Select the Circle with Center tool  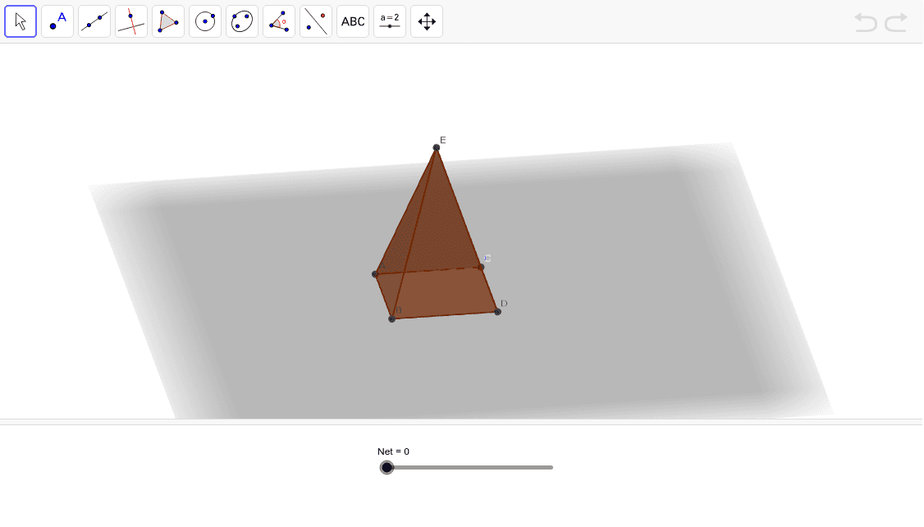205,21
